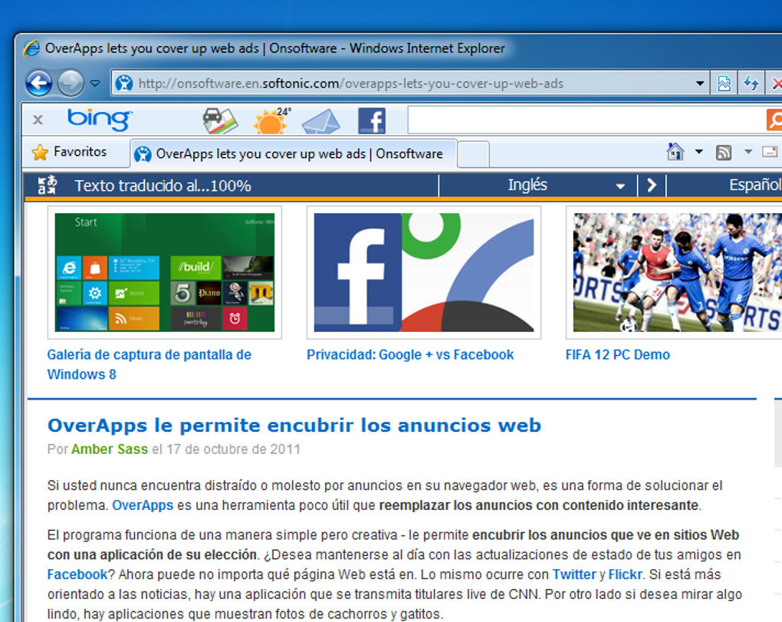Open the 'FIFA 12 PC Demo' link

coord(617,354)
